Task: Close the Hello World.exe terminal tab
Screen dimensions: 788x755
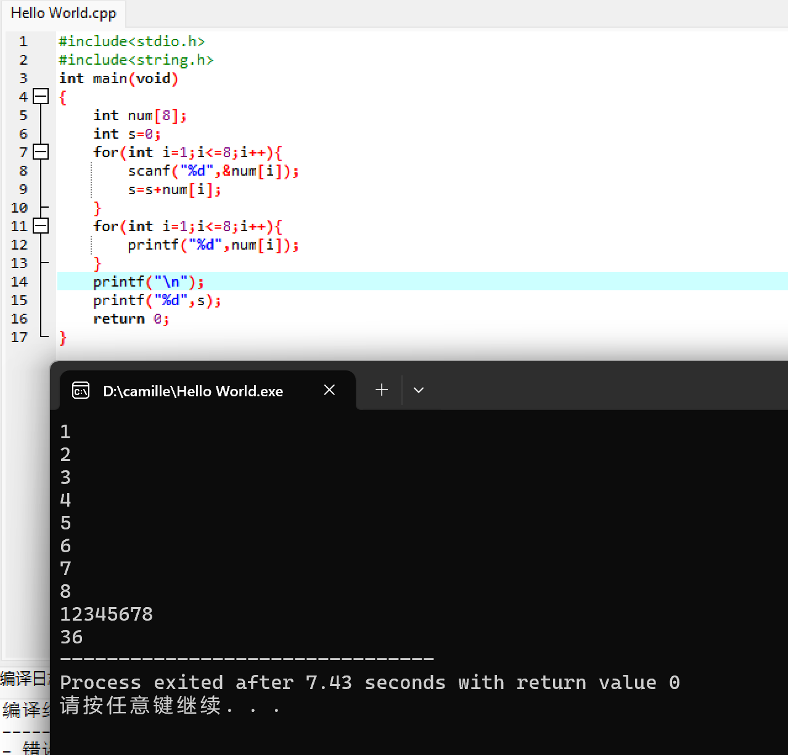Action: (x=329, y=390)
